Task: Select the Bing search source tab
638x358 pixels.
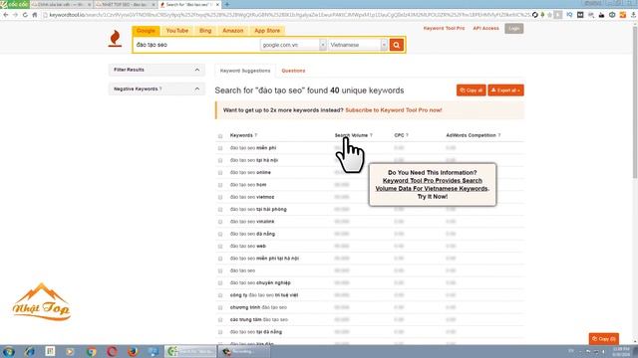Action: point(205,31)
